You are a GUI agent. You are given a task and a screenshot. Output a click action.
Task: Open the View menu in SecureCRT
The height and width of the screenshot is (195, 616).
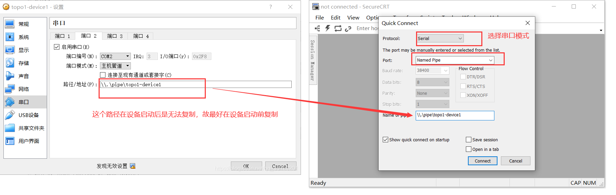click(353, 18)
